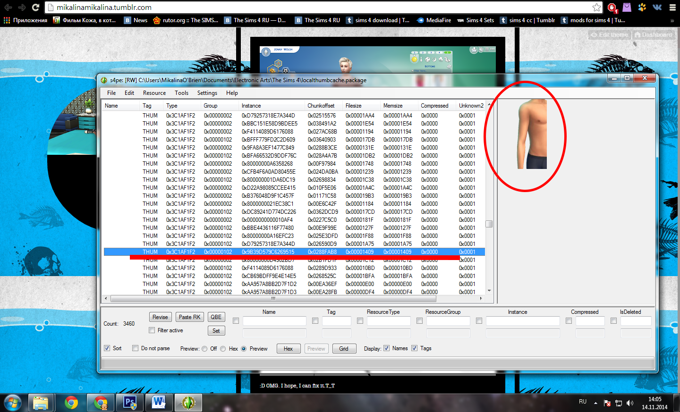The image size is (680, 412).
Task: Show hidden system tray icons arrow
Action: [x=595, y=403]
